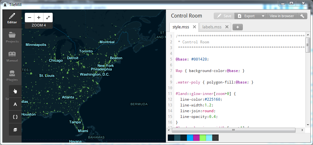The image size is (313, 145).
Task: Open the Manual book section
Action: tap(12, 57)
